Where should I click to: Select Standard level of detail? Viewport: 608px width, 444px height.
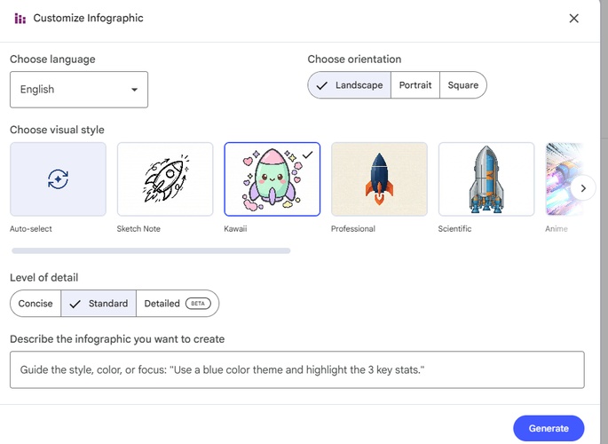pyautogui.click(x=99, y=304)
